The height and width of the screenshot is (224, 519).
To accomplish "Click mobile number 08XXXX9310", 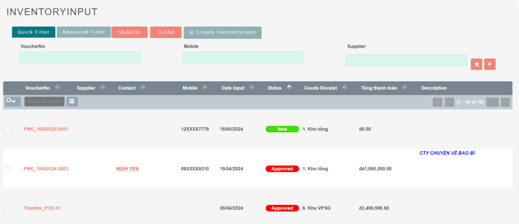I will (195, 169).
